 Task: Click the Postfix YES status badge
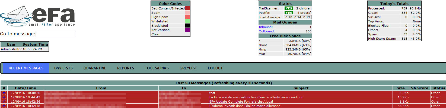coord(289,13)
